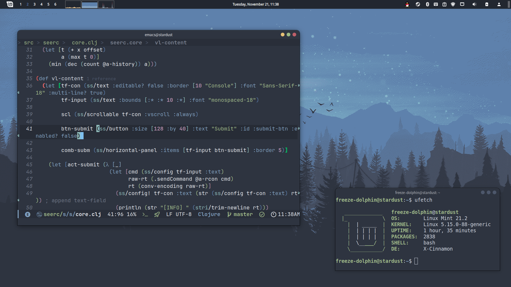Click the LF UTF-8 encoding indicator
The image size is (511, 287).
[179, 214]
